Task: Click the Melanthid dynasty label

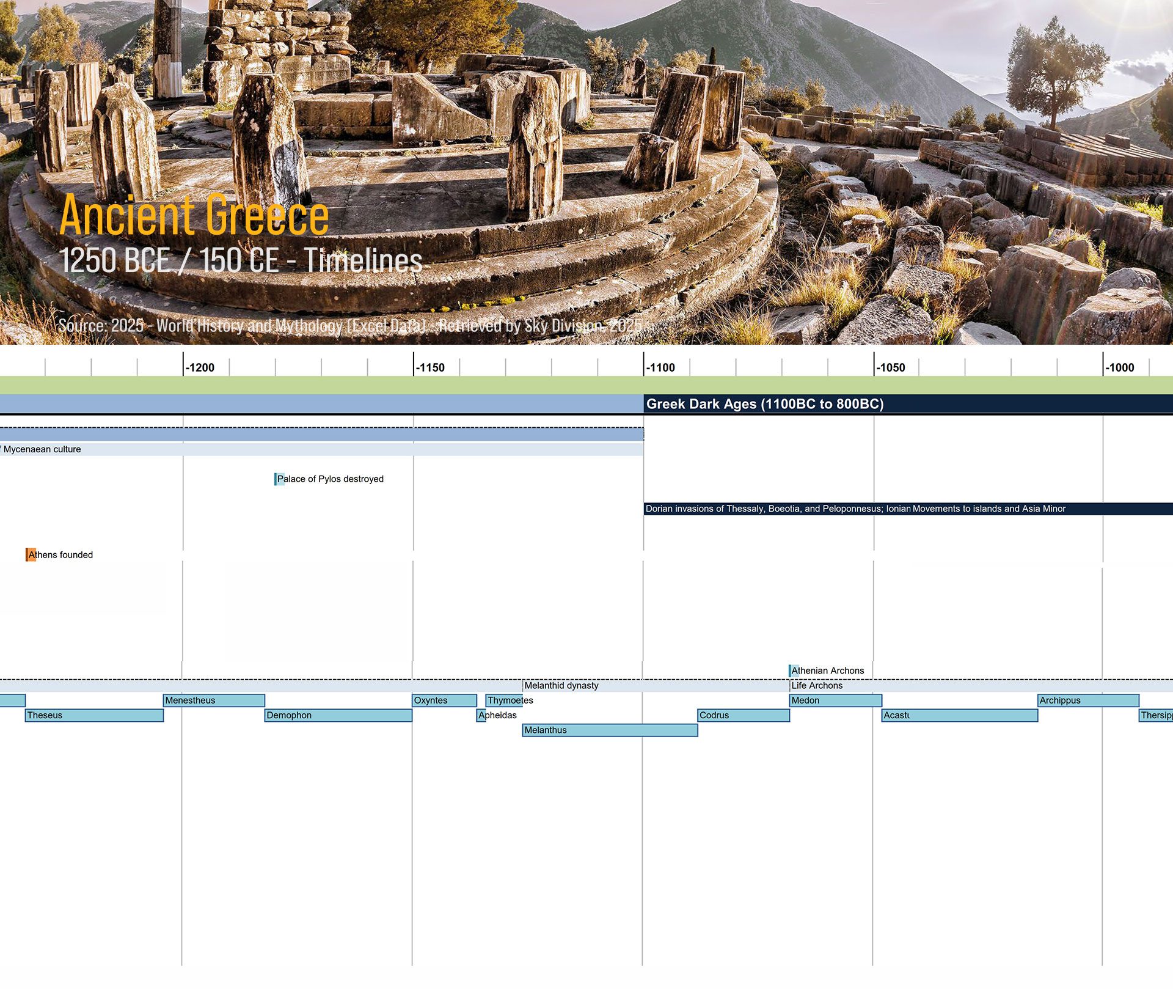Action: pos(561,686)
